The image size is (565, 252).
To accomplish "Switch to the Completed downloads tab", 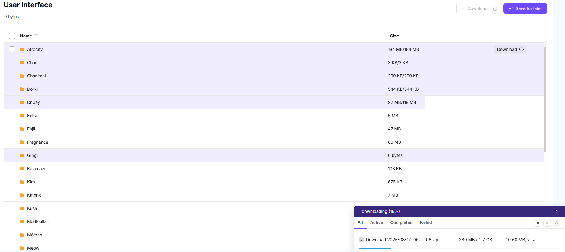I will pos(401,222).
